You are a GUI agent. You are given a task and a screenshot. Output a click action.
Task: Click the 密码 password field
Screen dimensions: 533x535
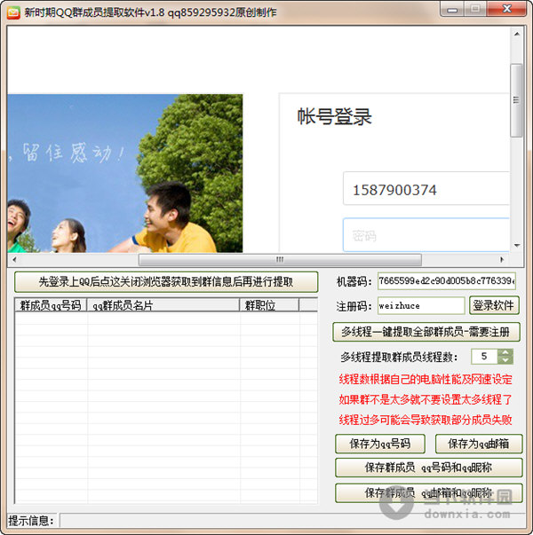click(x=426, y=236)
